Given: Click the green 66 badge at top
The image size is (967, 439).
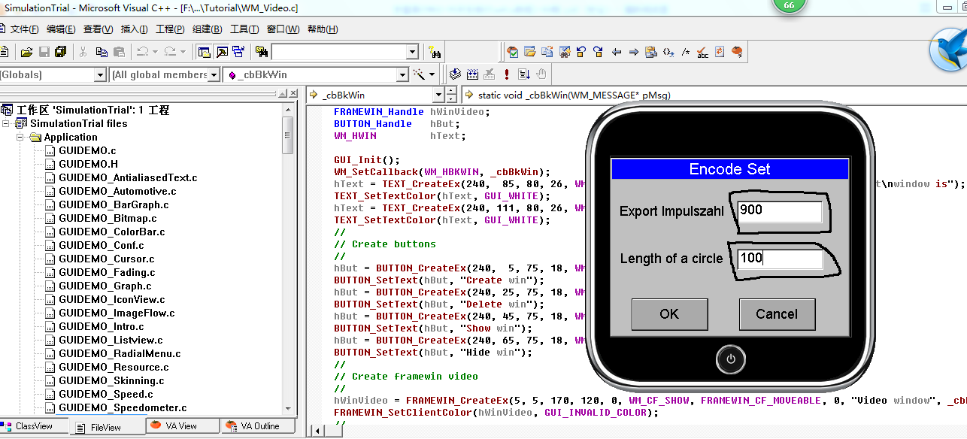Looking at the screenshot, I should tap(789, 5).
